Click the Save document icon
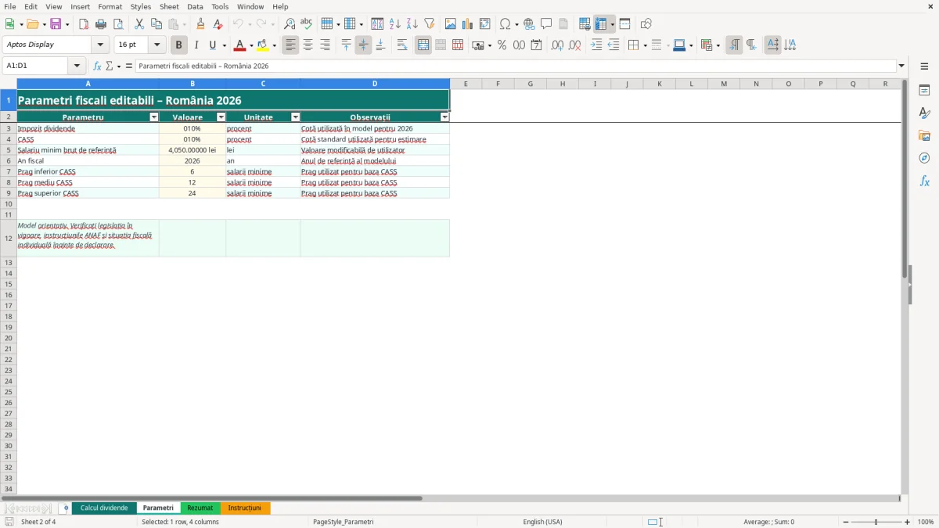 point(56,24)
